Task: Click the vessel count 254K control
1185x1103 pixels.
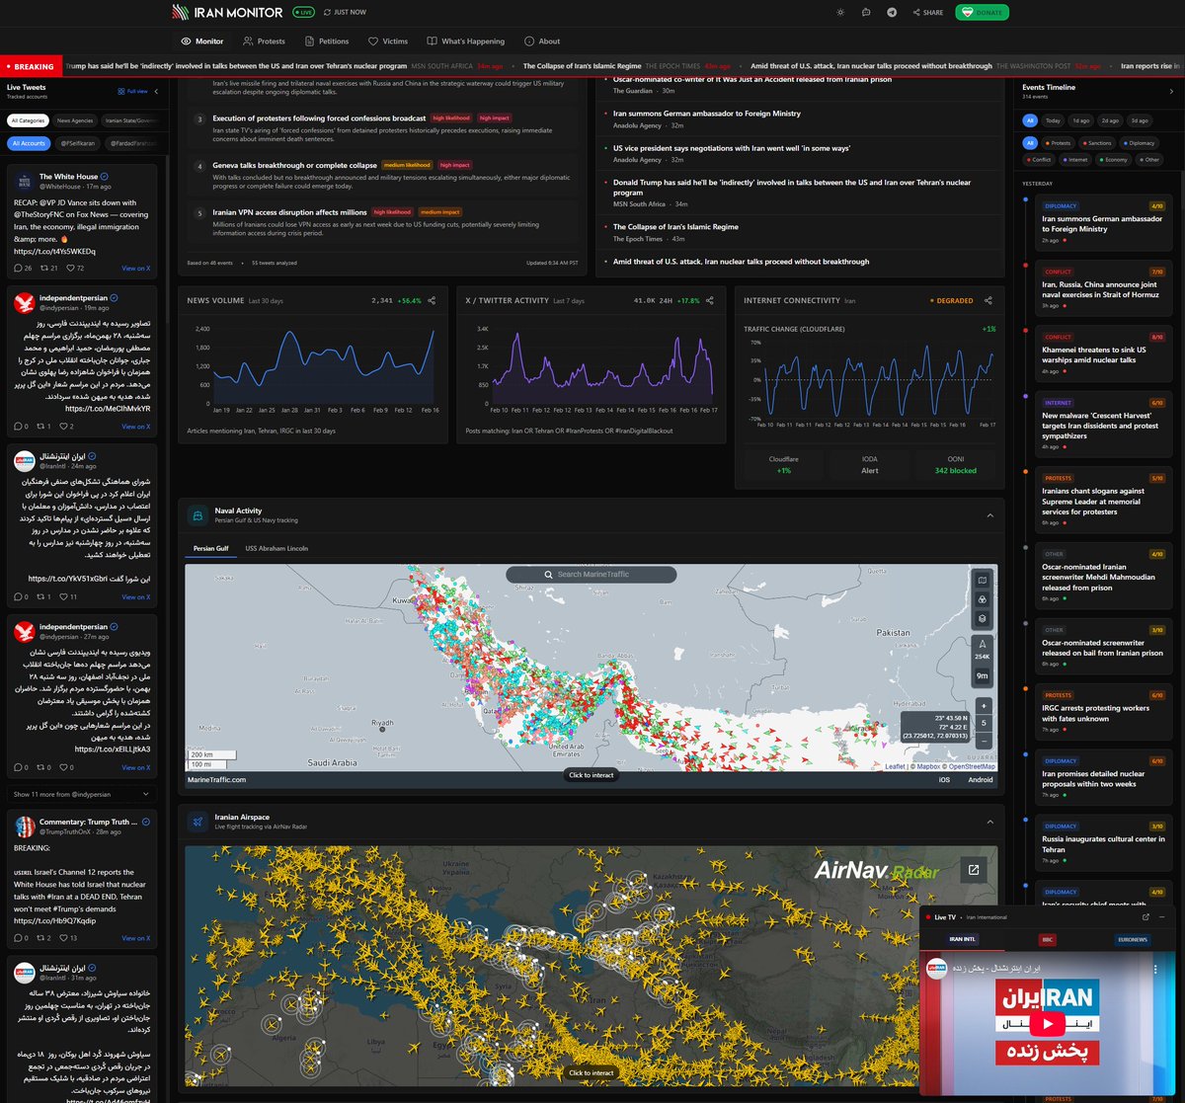Action: point(983,649)
